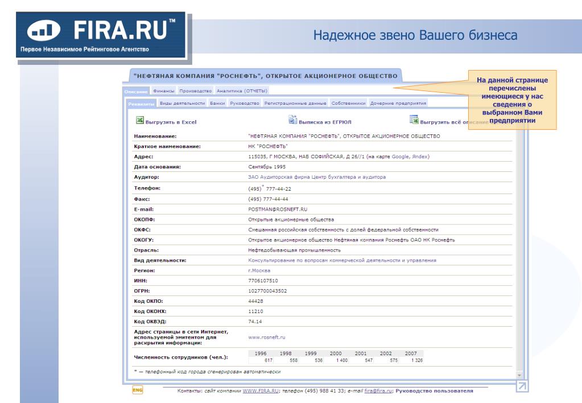The width and height of the screenshot is (582, 403).
Task: Click the Открытые акционерные общества ОКОПФ value
Action: coord(291,220)
